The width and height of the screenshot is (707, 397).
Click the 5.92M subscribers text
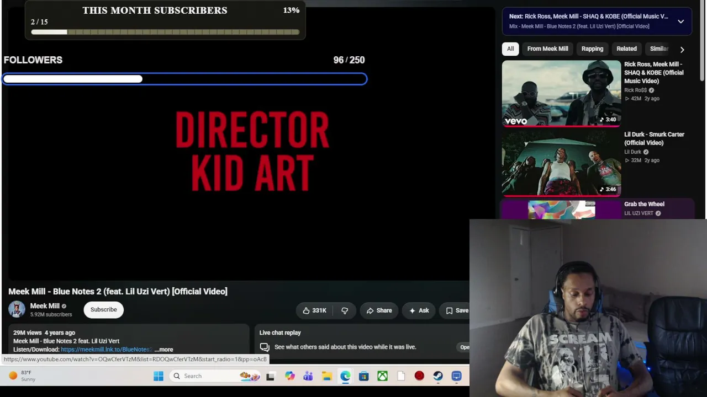click(x=51, y=315)
